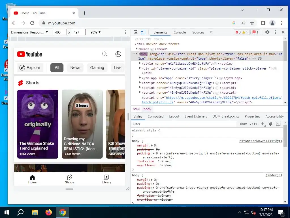This screenshot has width=290, height=218.
Task: Open DevTools customize three-dot menu
Action: (x=275, y=32)
